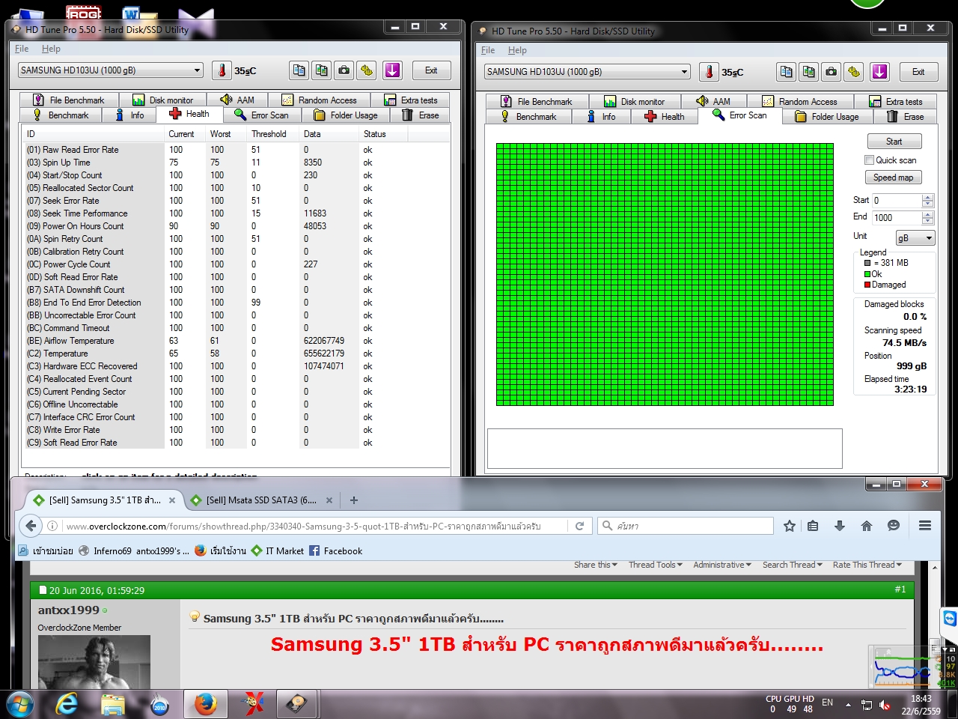
Task: Enable the Quick scan checkbox
Action: [869, 160]
